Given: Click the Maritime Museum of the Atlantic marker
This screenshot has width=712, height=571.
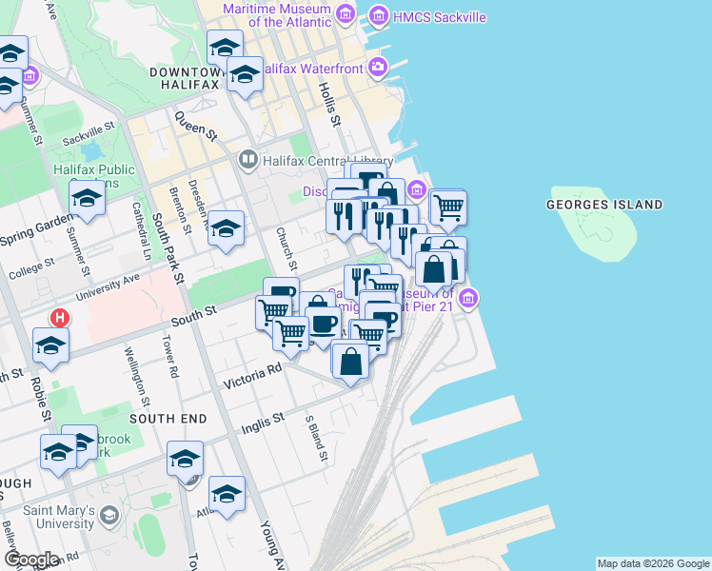Looking at the screenshot, I should [x=346, y=14].
